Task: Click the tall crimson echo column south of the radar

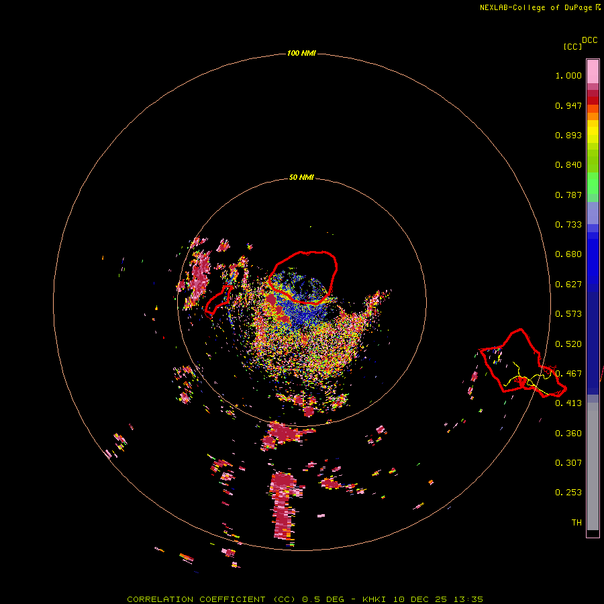Action: (284, 507)
